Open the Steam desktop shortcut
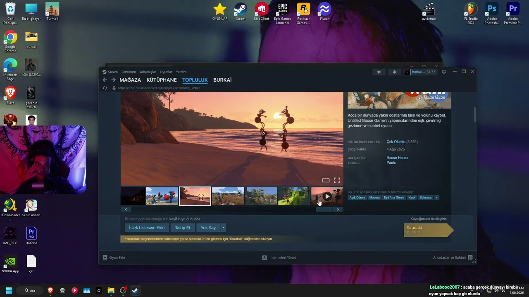The height and width of the screenshot is (297, 529). (x=241, y=12)
